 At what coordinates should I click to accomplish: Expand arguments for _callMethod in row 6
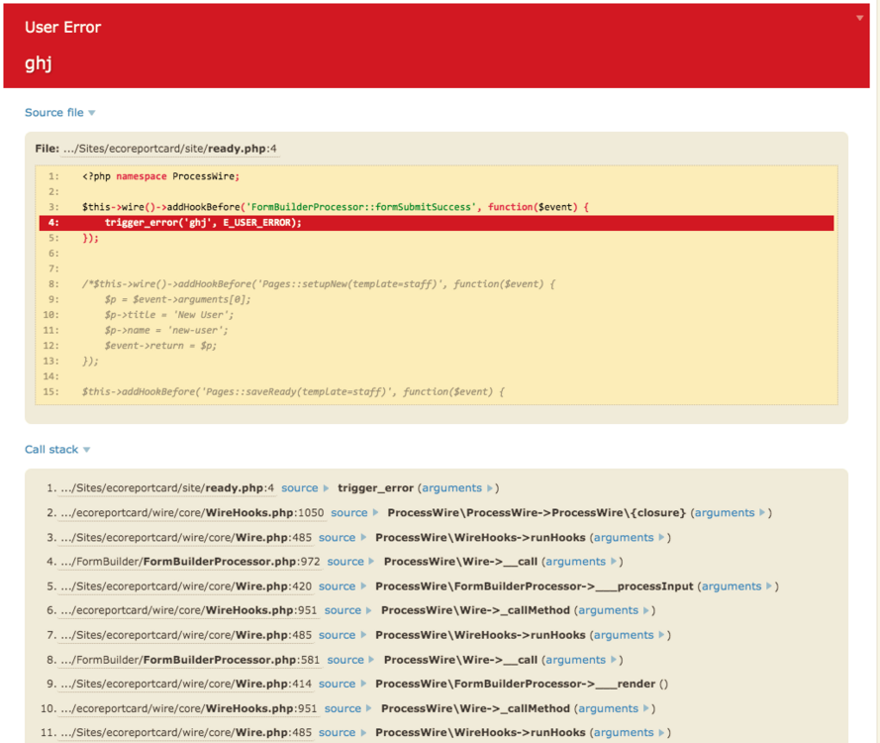pos(613,610)
